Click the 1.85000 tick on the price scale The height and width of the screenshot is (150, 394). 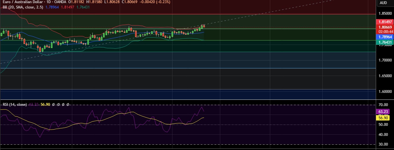(x=385, y=13)
